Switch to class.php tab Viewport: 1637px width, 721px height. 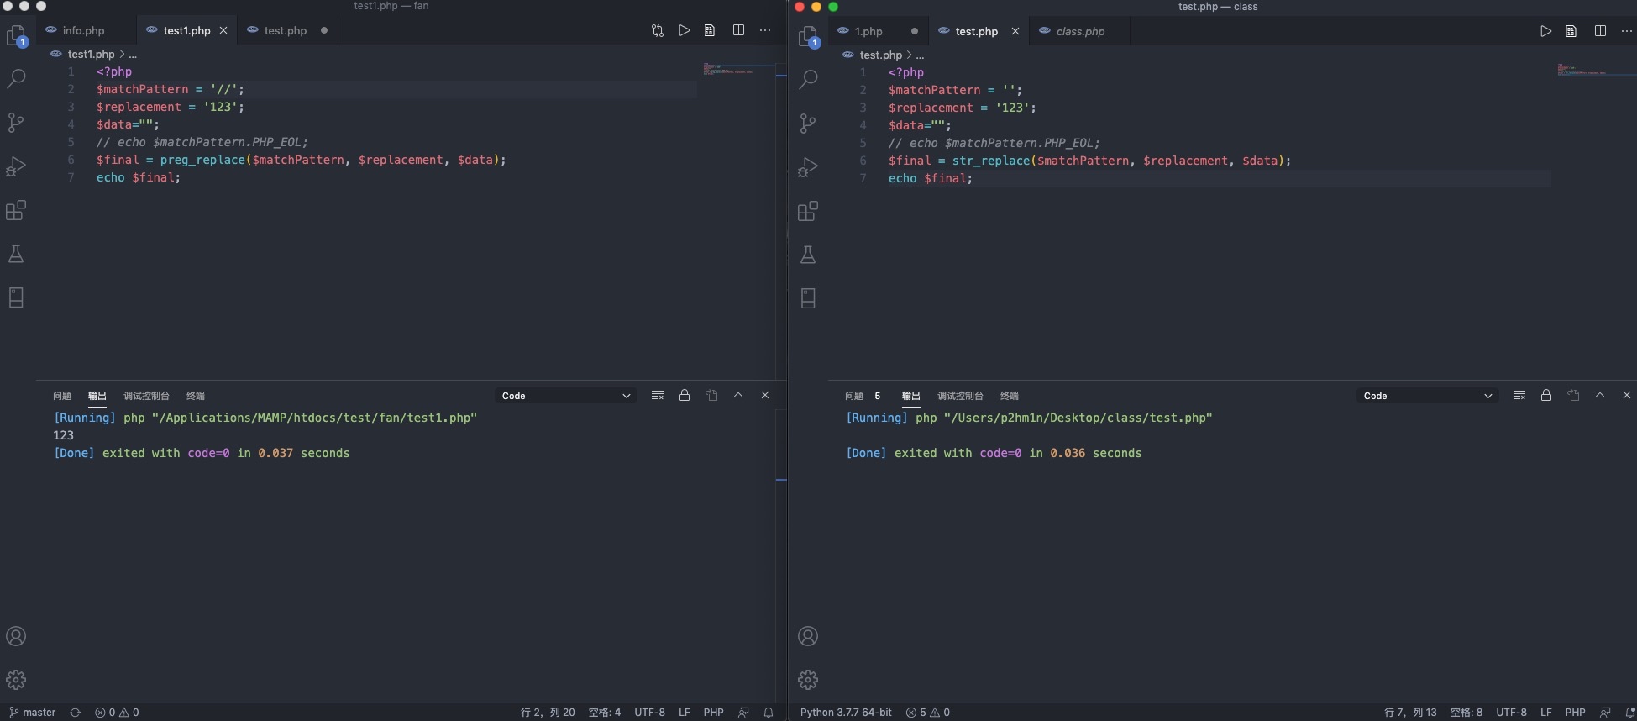[1079, 31]
